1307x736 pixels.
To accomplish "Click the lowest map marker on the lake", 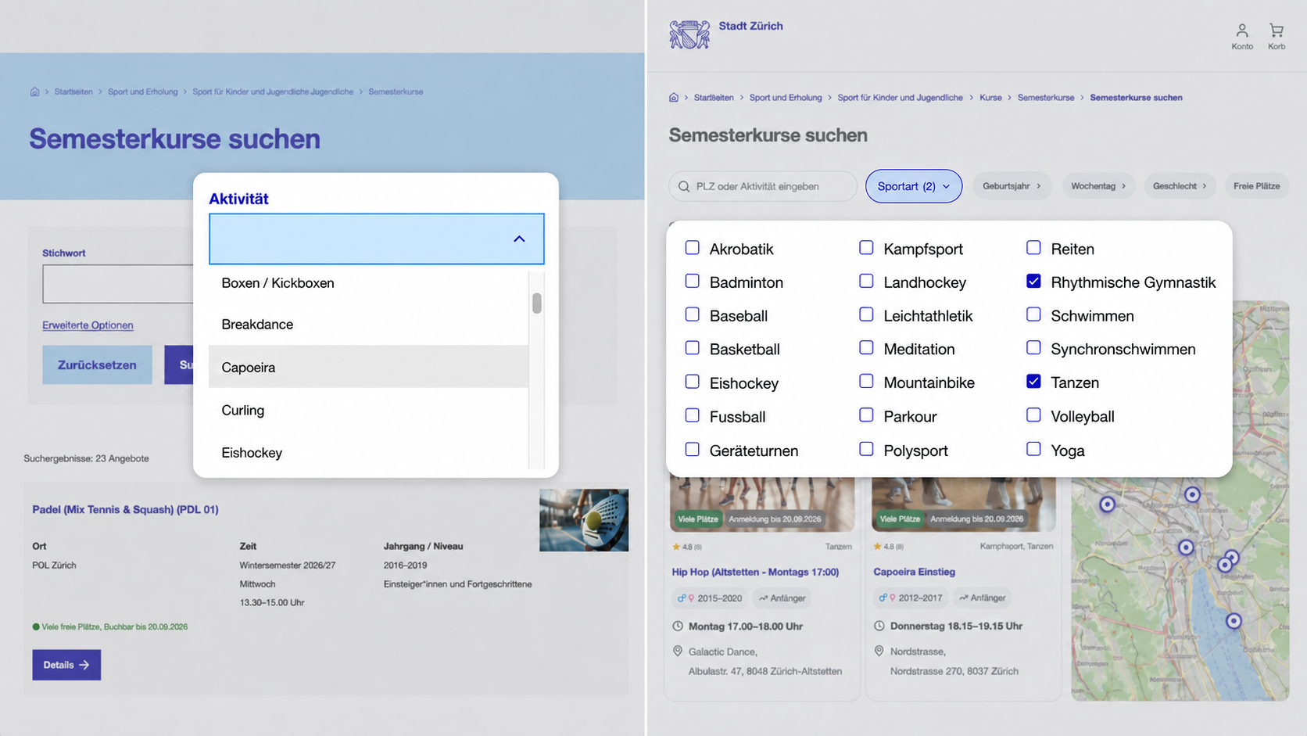I will click(1234, 621).
